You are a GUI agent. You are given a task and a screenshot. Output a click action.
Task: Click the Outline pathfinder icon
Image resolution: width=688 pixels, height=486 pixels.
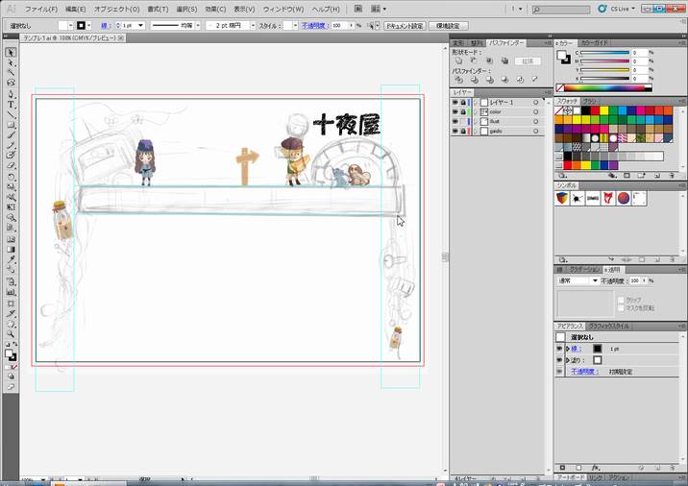click(520, 80)
